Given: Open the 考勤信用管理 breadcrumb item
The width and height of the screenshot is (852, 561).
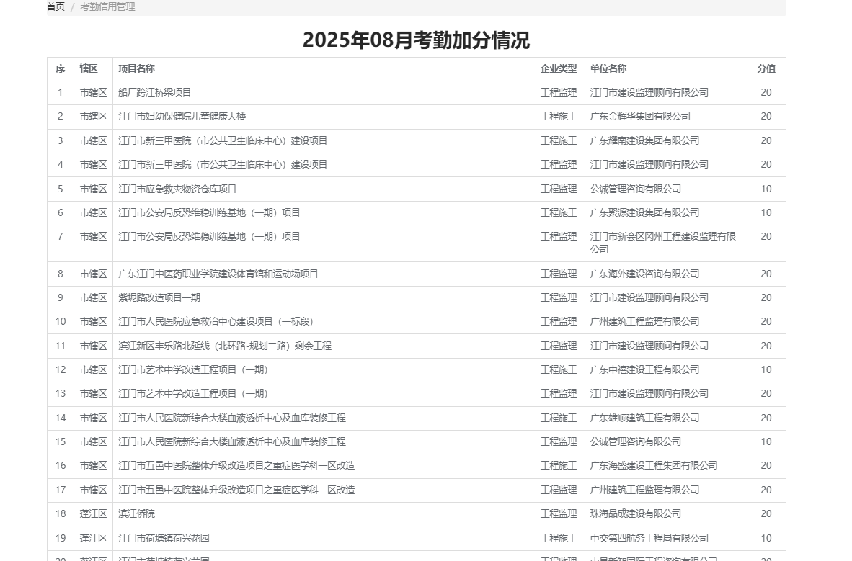Looking at the screenshot, I should (107, 6).
